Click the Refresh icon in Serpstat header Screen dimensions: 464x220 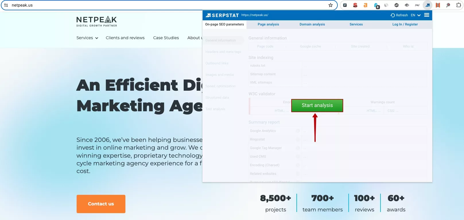click(x=393, y=15)
